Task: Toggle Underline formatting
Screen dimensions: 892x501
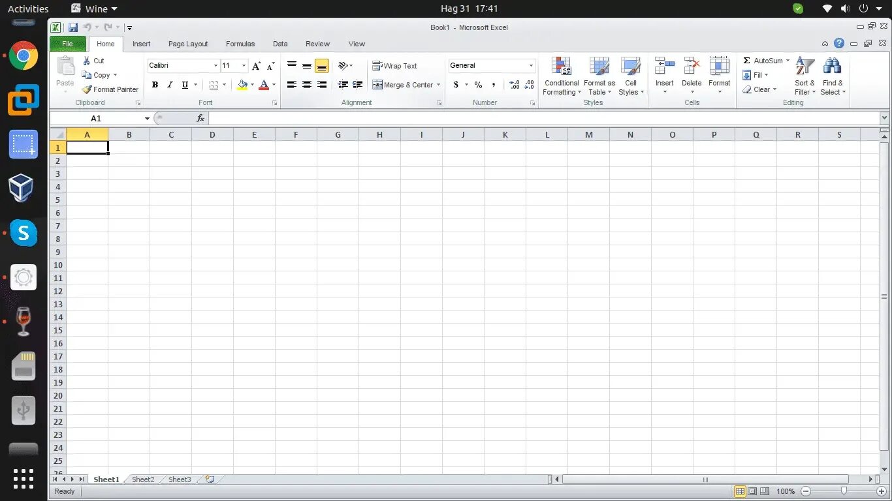Action: 185,85
